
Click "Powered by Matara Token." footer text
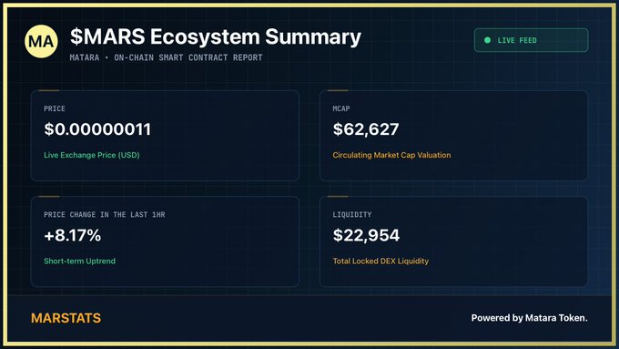[x=530, y=318]
